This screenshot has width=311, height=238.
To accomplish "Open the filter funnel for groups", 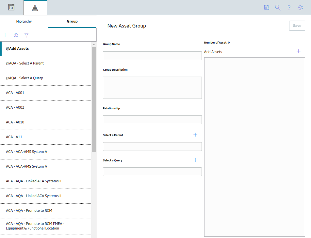I will (26, 35).
